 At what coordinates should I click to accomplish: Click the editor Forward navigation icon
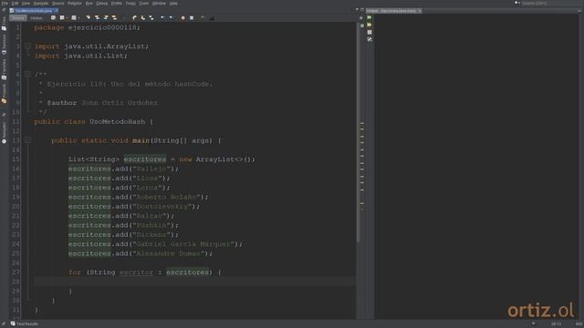click(74, 18)
